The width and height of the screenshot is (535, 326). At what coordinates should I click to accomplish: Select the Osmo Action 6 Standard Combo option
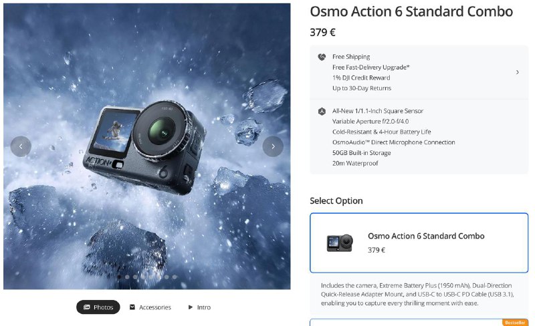pos(419,242)
